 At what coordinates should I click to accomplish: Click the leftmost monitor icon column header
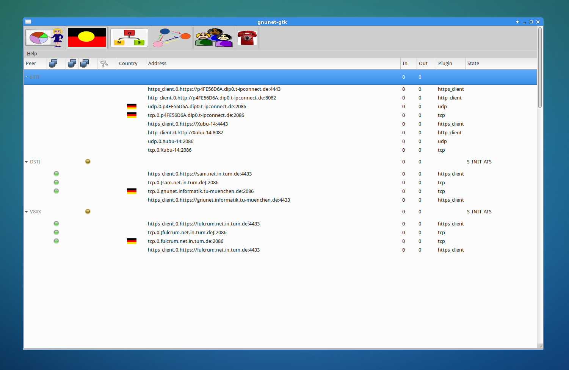coord(53,64)
